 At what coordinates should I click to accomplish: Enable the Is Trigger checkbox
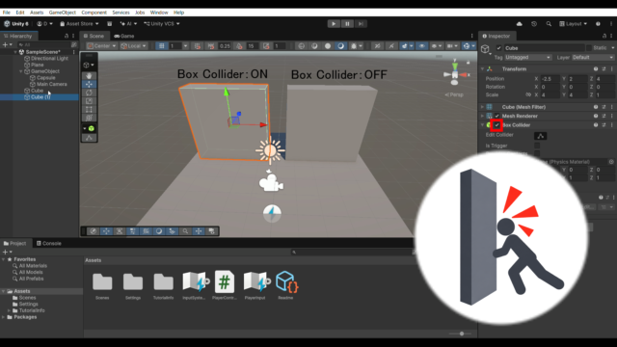[537, 146]
